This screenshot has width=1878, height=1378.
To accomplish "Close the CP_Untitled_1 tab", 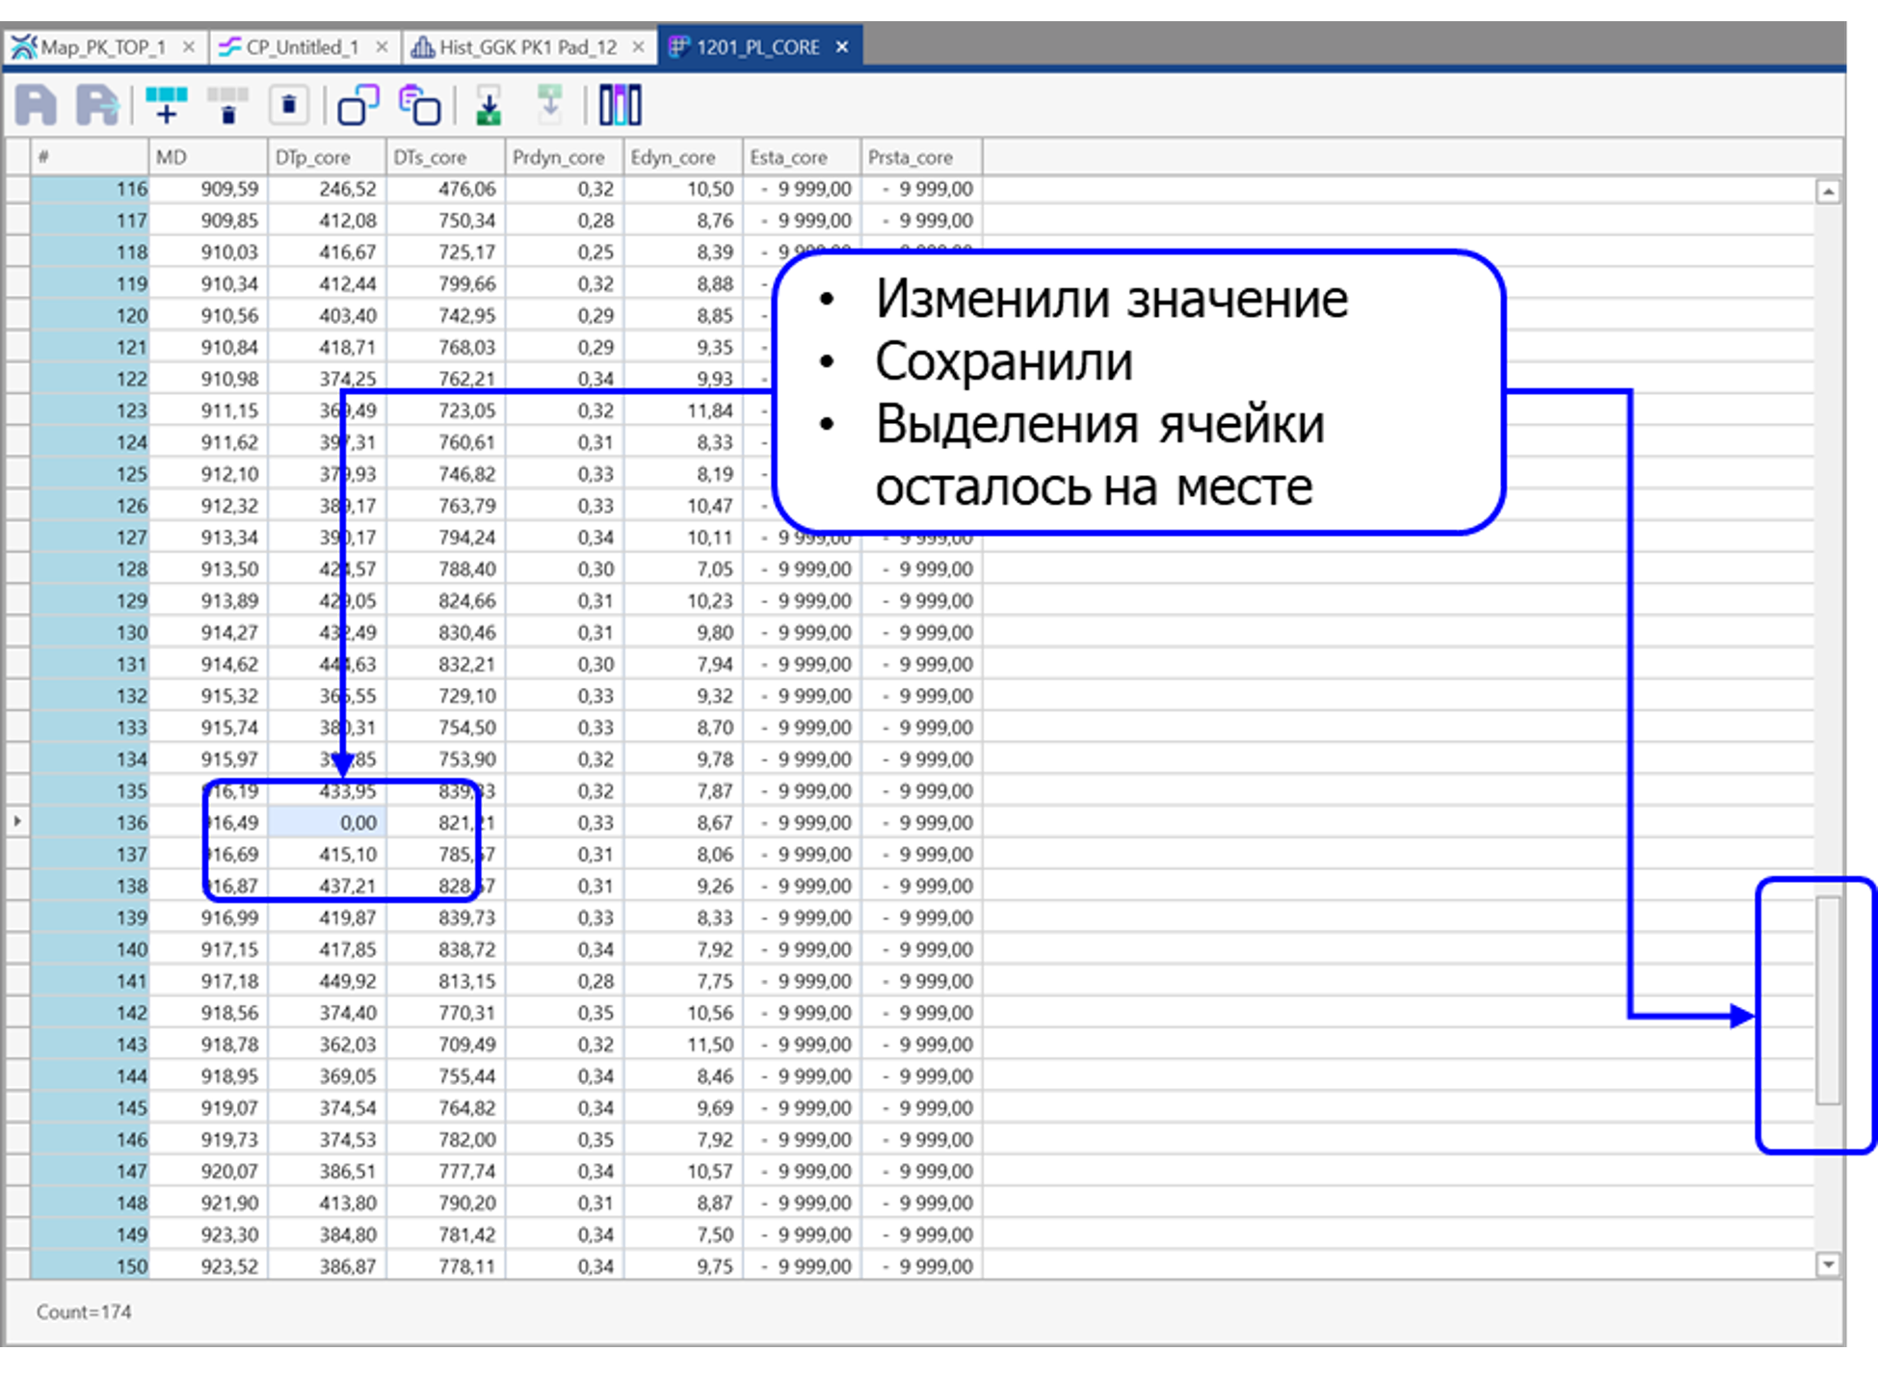I will click(x=382, y=46).
